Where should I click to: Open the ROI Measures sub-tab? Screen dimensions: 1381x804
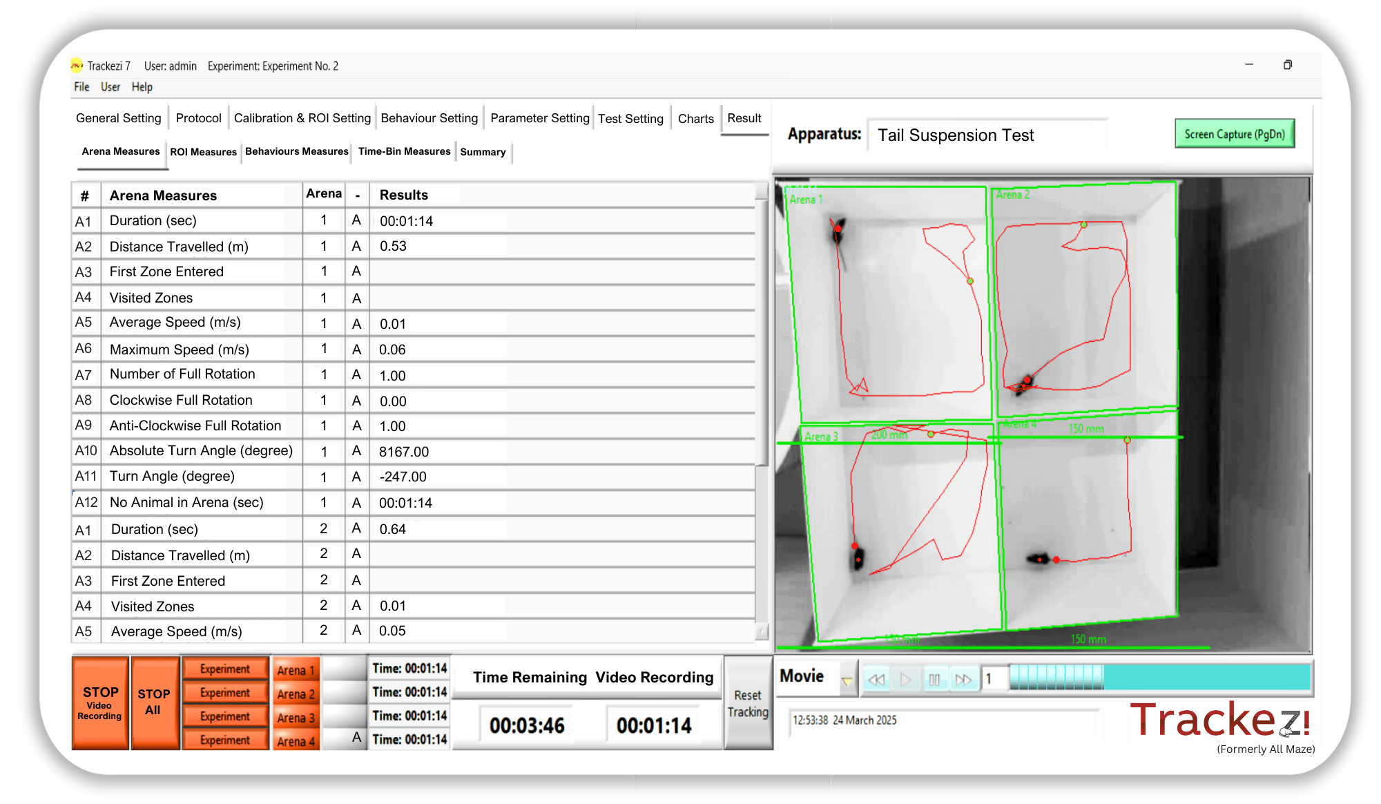[203, 152]
